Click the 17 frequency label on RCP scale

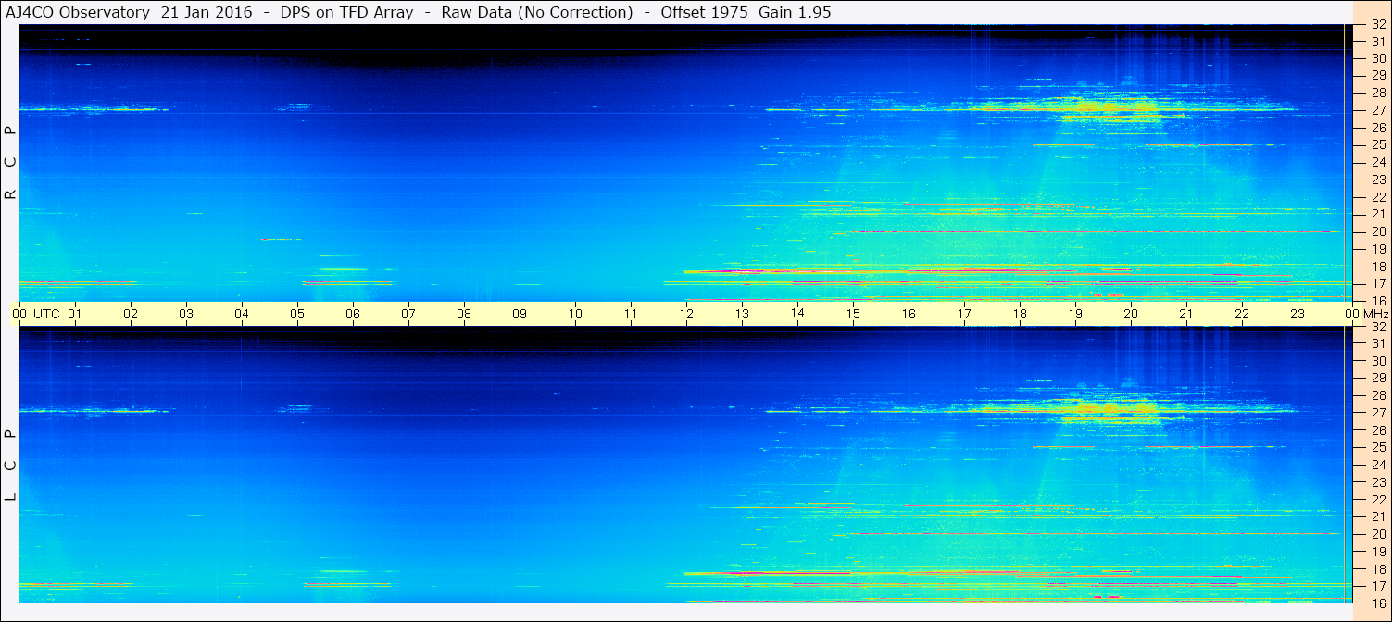[x=1377, y=283]
